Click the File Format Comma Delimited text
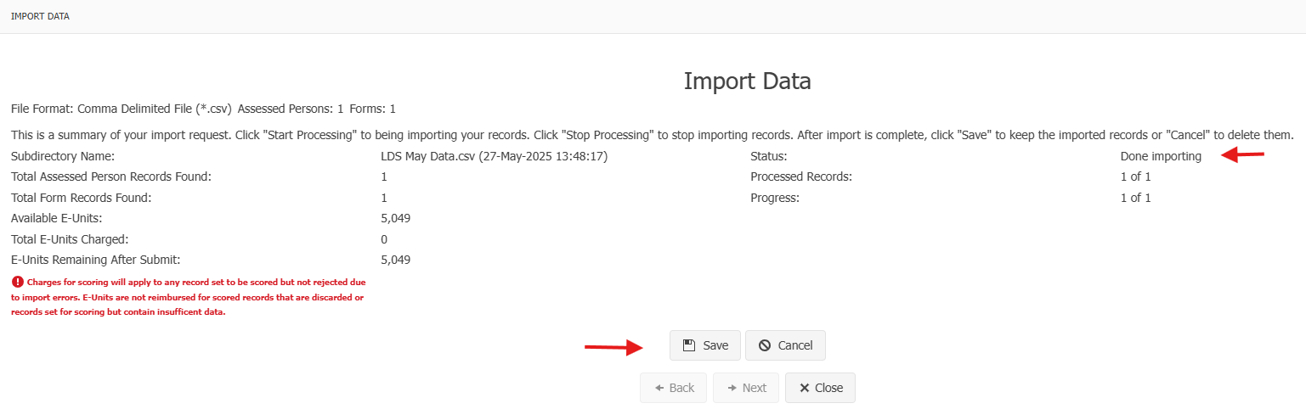Screen dimensions: 1306x409 click(122, 109)
